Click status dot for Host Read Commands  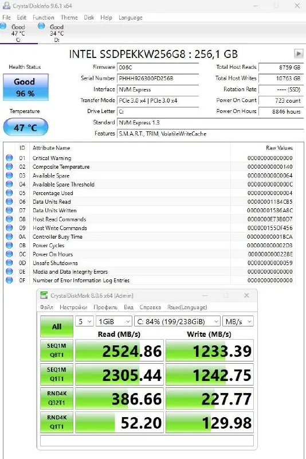tap(9, 219)
